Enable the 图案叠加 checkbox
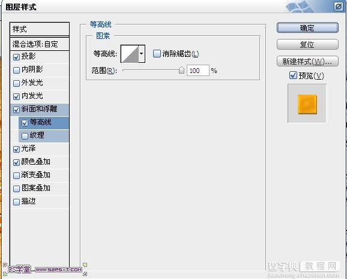The width and height of the screenshot is (347, 279). coord(16,189)
